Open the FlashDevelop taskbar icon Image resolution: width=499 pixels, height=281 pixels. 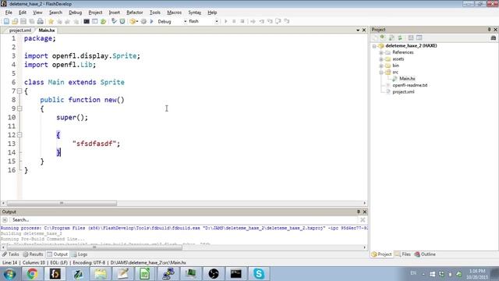coord(55,274)
